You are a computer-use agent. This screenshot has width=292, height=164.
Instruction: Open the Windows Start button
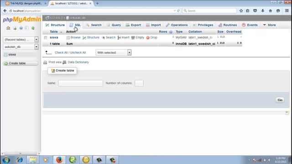[6, 160]
